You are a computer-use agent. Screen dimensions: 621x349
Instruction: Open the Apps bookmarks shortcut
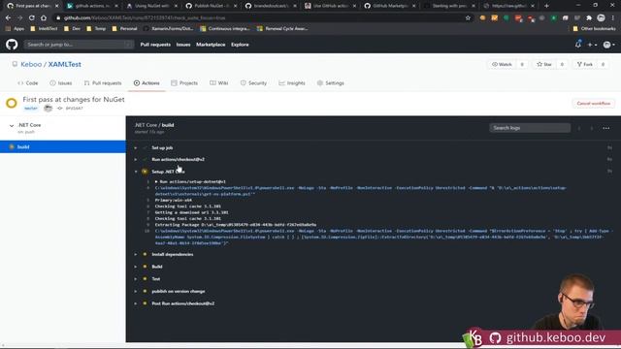click(16, 28)
